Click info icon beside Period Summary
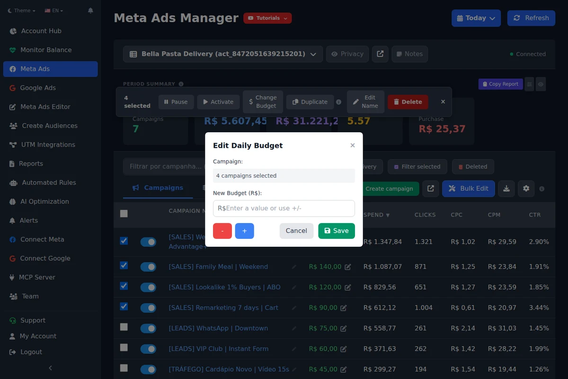This screenshot has width=568, height=379. 181,84
